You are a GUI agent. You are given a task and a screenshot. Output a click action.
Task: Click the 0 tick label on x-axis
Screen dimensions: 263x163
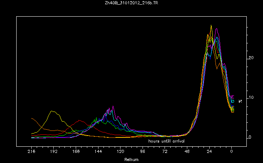232,152
